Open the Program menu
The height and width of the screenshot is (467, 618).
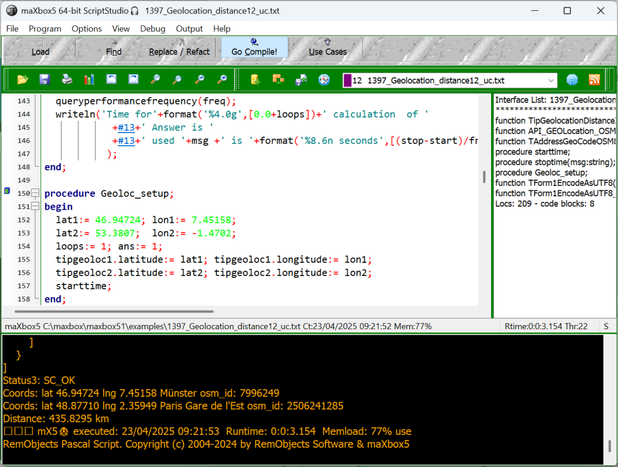pos(45,29)
